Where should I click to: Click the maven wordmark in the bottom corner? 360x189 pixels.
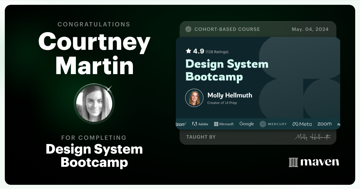[320, 162]
